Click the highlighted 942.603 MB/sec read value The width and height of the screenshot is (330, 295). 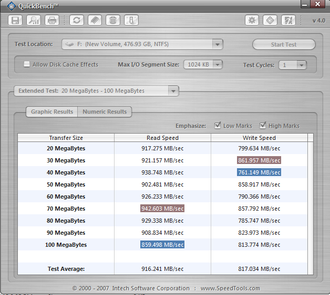click(x=162, y=209)
